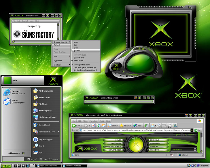210x168 pixels.
Task: Click Turn Off Computer in Start menu
Action: coord(49,159)
